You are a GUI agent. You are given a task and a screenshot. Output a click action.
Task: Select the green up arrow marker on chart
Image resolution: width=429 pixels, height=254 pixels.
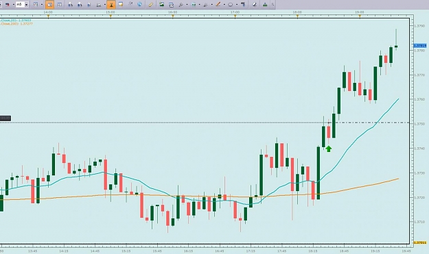pyautogui.click(x=329, y=149)
